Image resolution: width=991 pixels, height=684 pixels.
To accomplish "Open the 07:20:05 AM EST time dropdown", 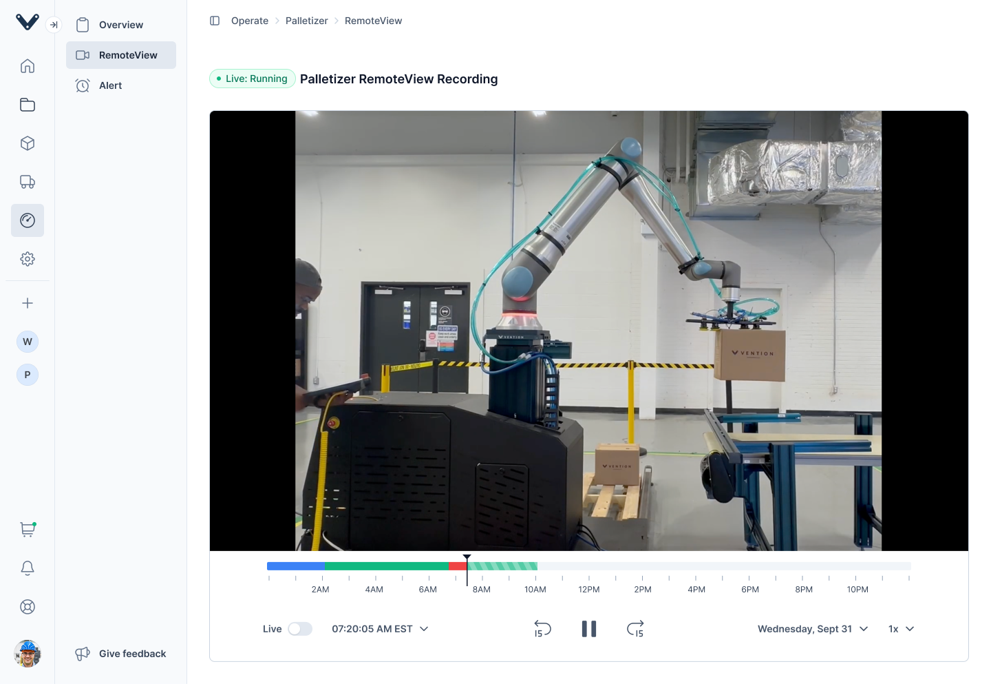I will 380,629.
